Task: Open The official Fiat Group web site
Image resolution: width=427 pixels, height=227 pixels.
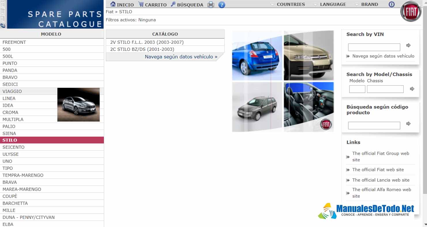Action: [381, 156]
